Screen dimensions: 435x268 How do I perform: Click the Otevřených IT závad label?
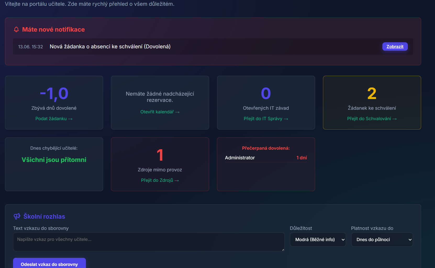click(266, 108)
